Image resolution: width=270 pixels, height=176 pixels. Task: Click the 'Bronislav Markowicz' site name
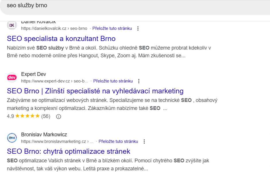point(44,135)
